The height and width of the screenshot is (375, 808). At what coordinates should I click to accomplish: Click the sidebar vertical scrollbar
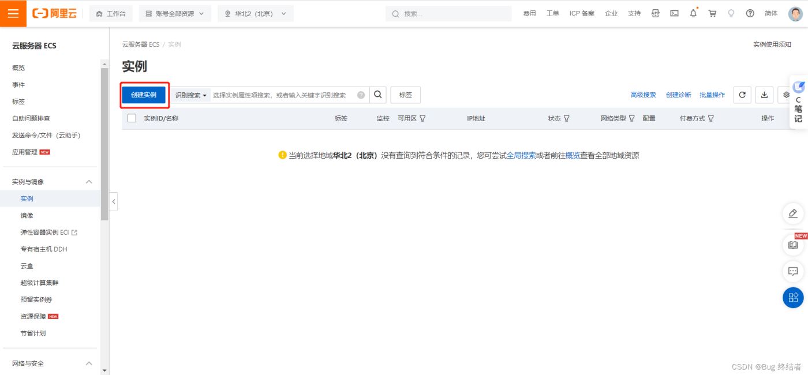point(104,144)
